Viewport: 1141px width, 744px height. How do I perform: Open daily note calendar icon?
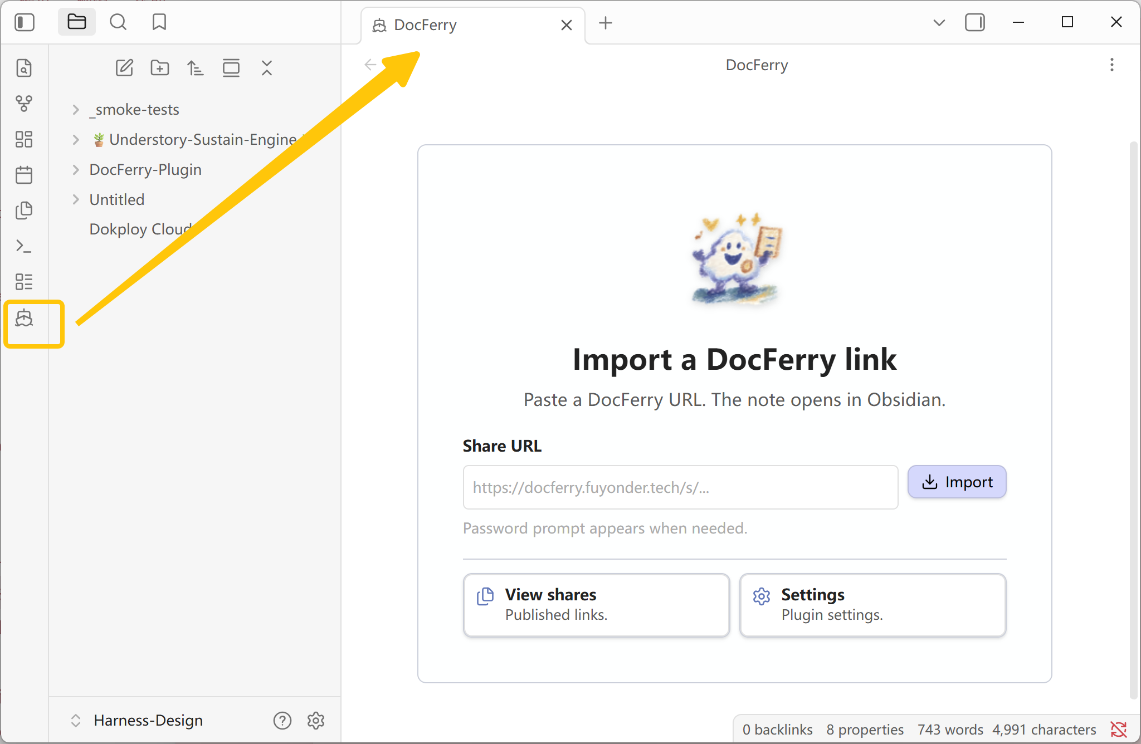pyautogui.click(x=24, y=175)
